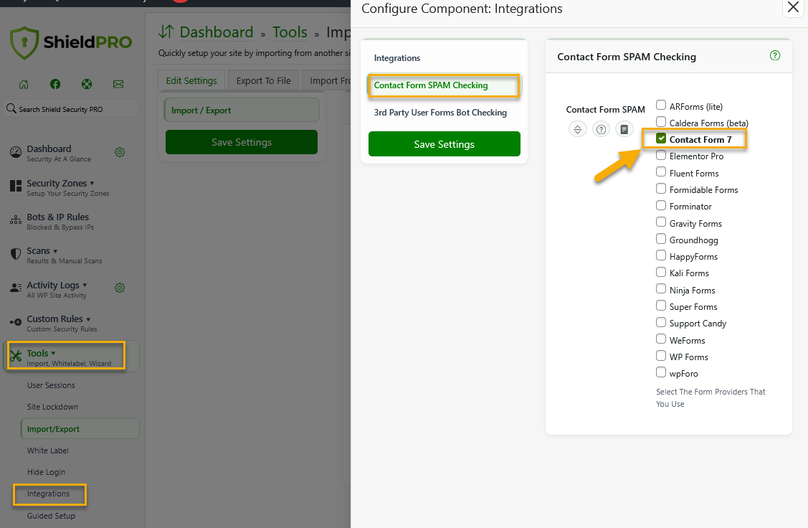The height and width of the screenshot is (528, 808).
Task: Enable Support Candy checkbox
Action: (x=660, y=321)
